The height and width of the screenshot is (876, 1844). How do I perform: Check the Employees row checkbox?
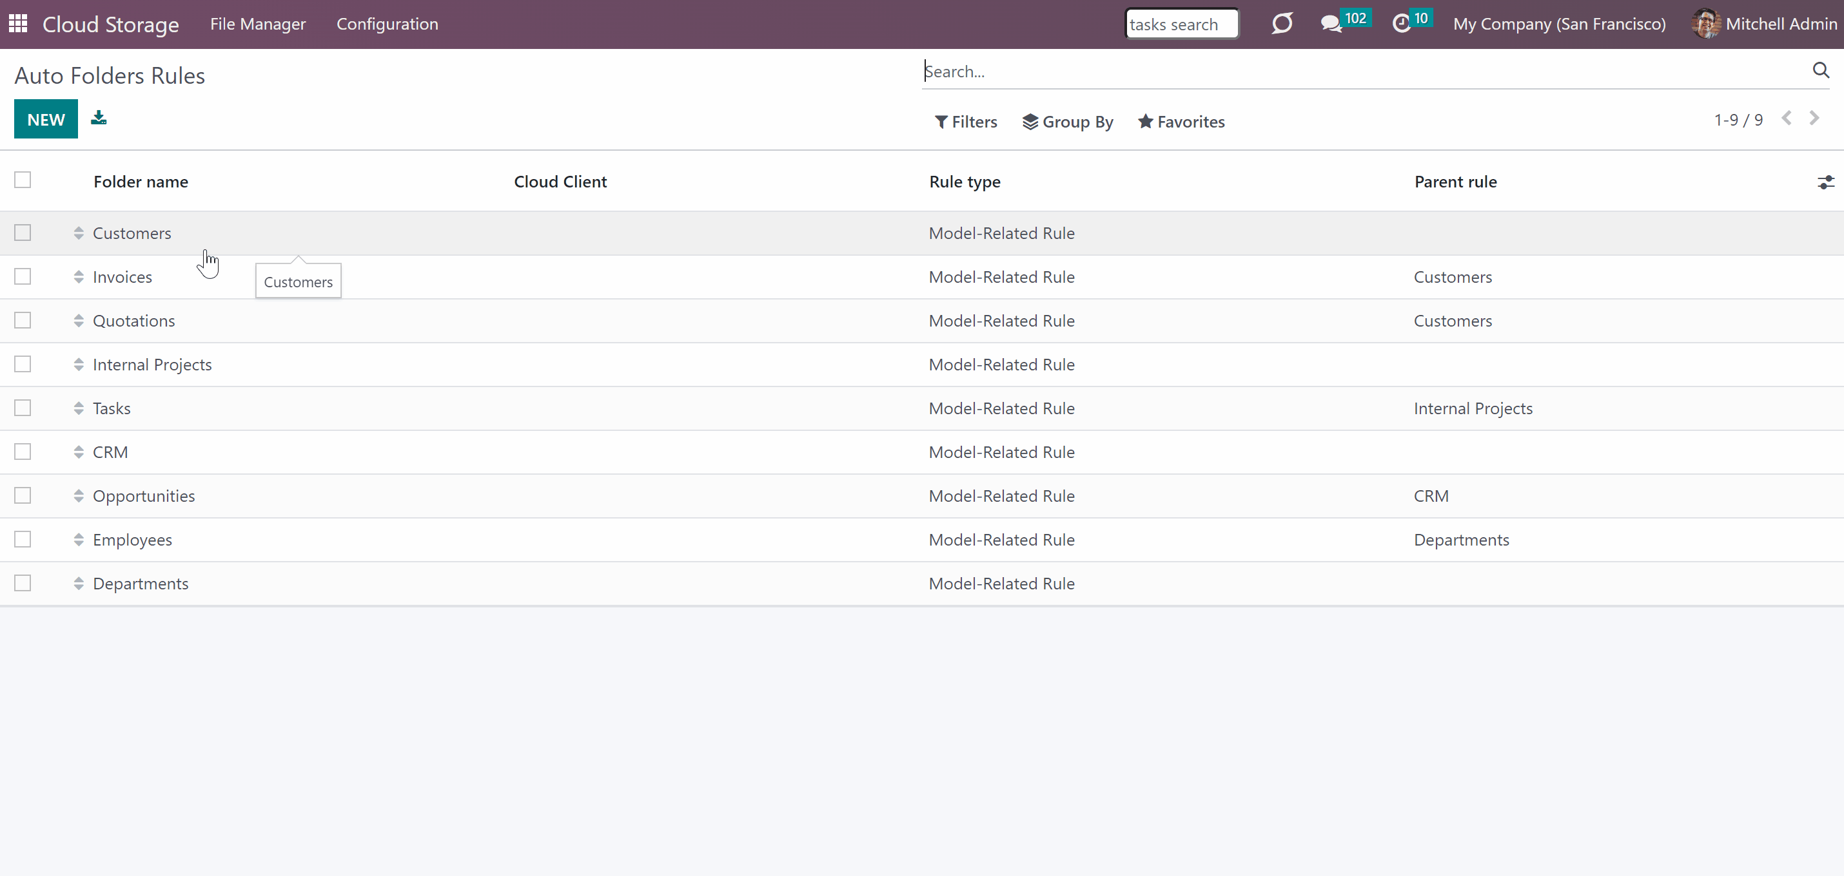tap(23, 539)
